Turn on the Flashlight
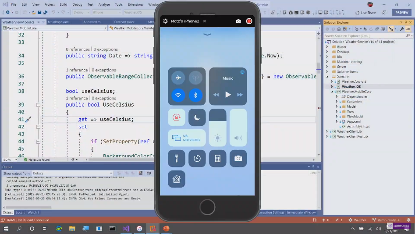 tap(177, 159)
